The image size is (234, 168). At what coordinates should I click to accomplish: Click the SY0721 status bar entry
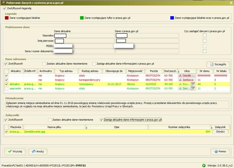click(81, 166)
